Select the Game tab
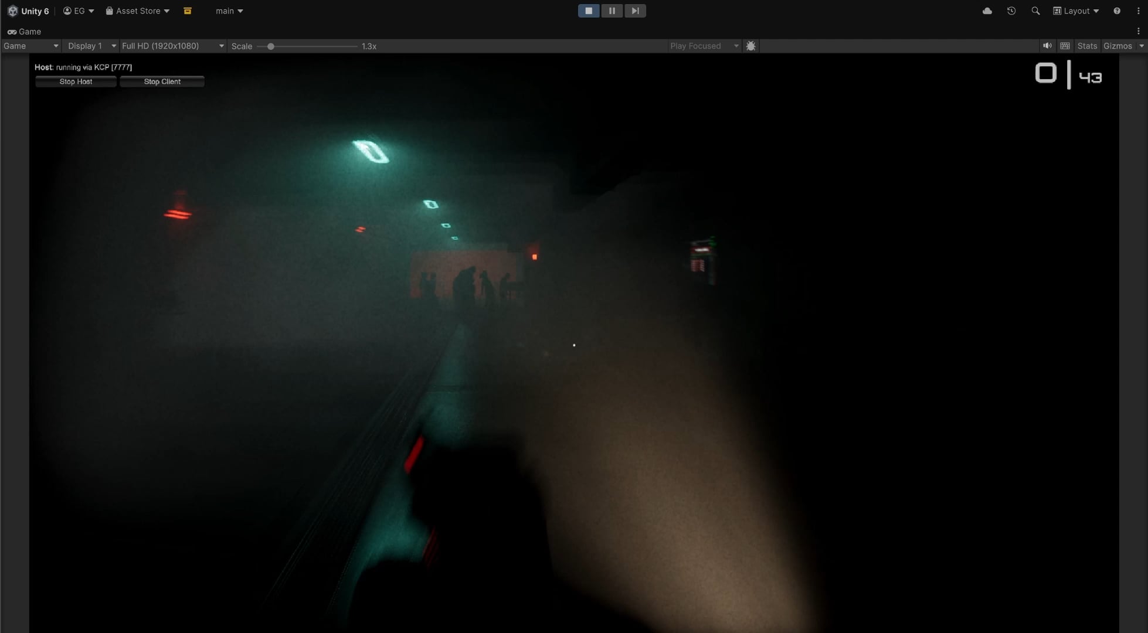 point(24,32)
